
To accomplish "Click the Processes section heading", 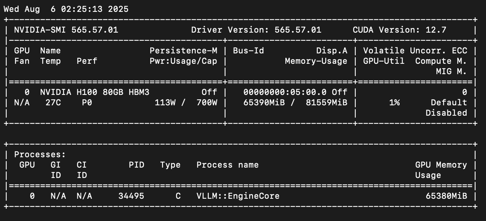I will pos(40,154).
